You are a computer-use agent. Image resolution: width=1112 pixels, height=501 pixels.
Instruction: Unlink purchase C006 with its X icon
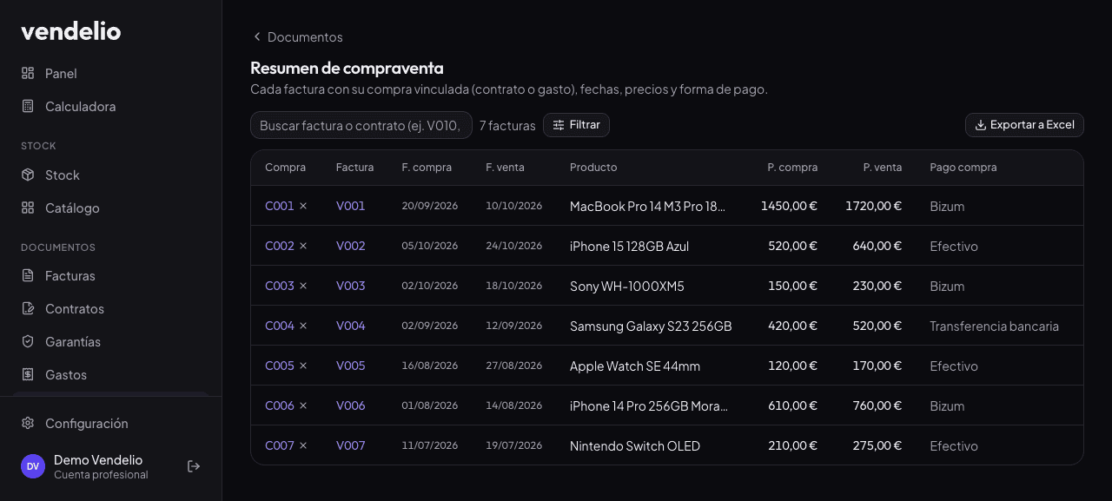click(303, 405)
